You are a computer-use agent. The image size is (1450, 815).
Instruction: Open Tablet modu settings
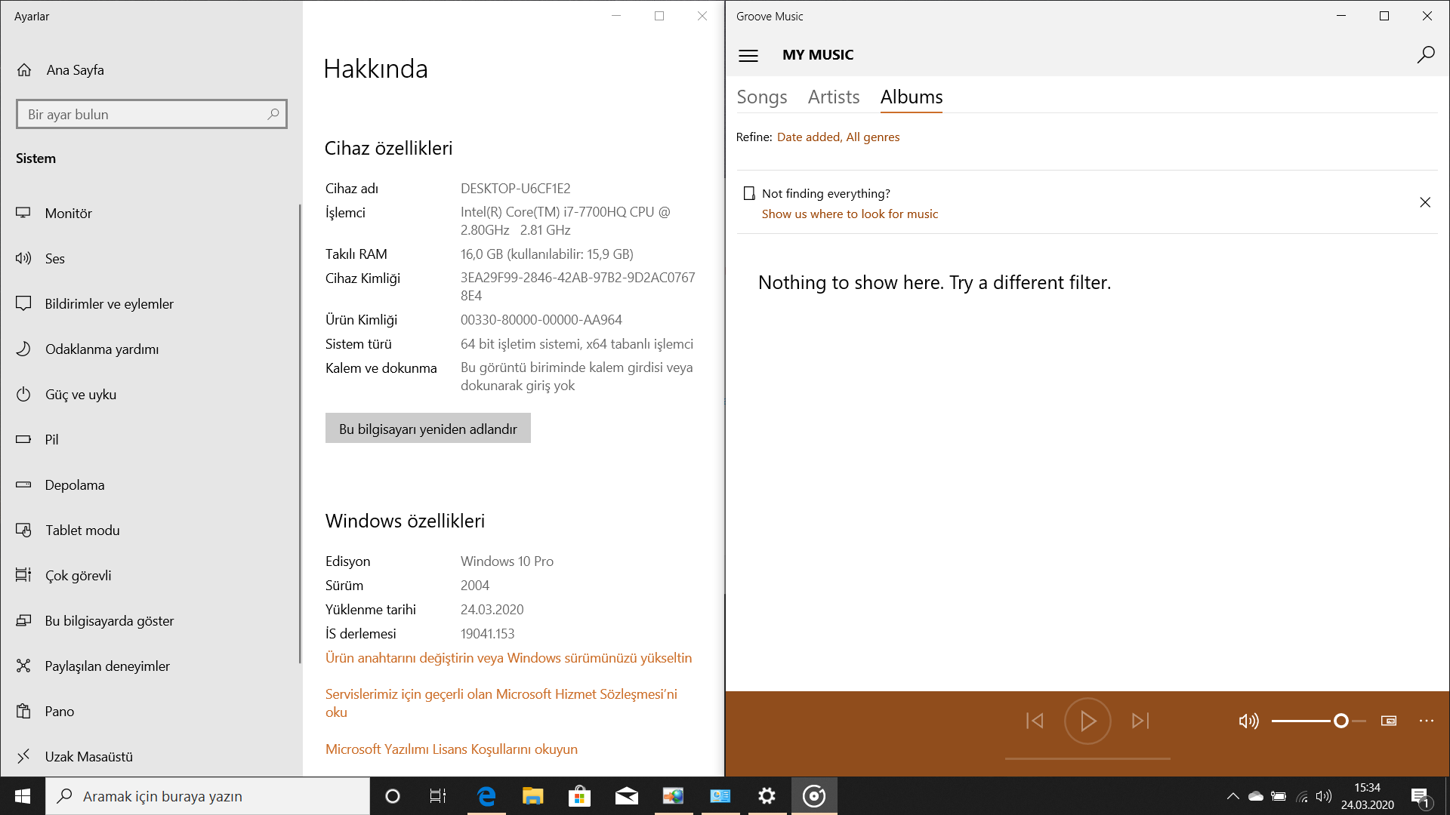(151, 530)
